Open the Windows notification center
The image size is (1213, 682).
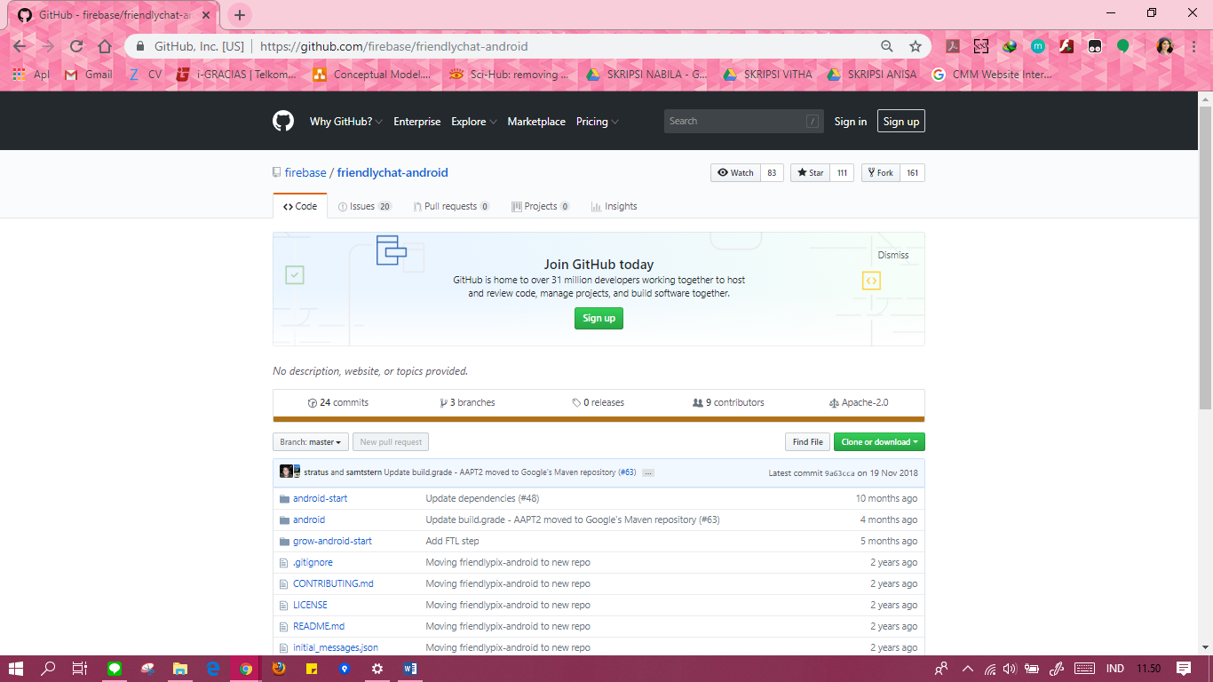[x=1184, y=669]
